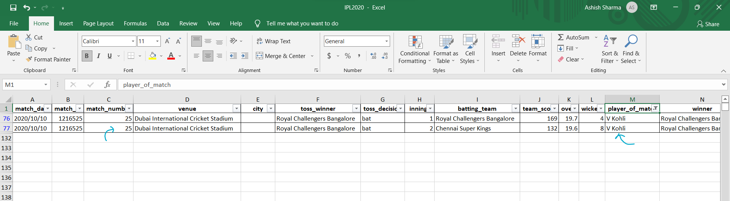Open the batting_team filter dropdown

(516, 108)
